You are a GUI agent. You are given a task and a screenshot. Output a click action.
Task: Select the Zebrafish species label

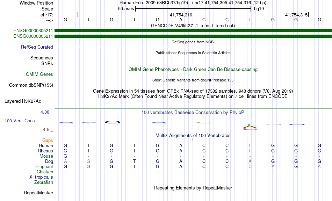(44, 182)
